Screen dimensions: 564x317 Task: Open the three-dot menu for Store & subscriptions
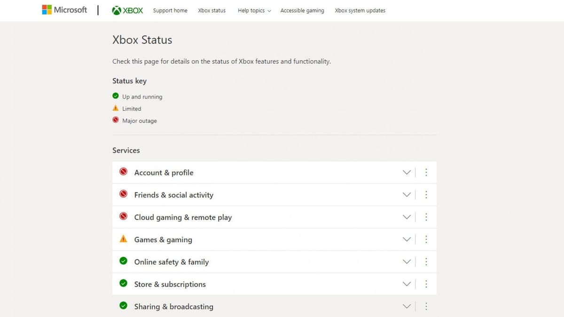click(426, 284)
